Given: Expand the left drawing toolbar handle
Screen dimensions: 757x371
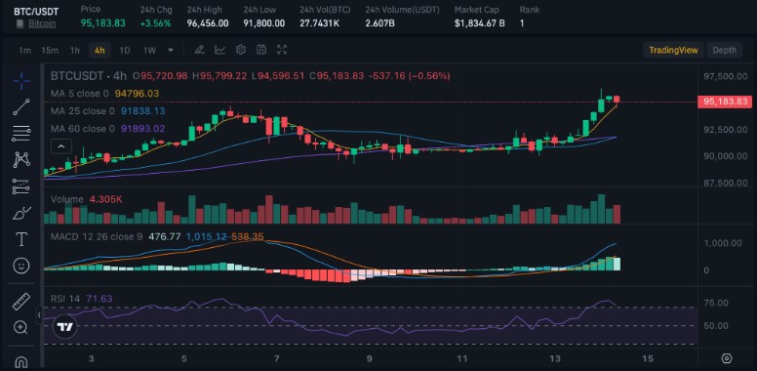Looking at the screenshot, I should click(x=39, y=315).
